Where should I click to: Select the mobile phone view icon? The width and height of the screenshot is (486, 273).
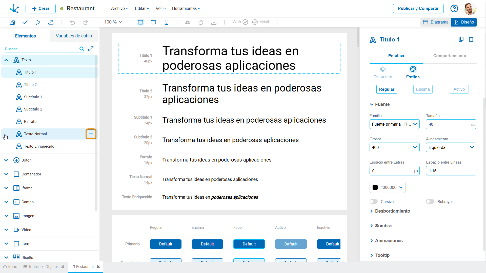click(166, 22)
